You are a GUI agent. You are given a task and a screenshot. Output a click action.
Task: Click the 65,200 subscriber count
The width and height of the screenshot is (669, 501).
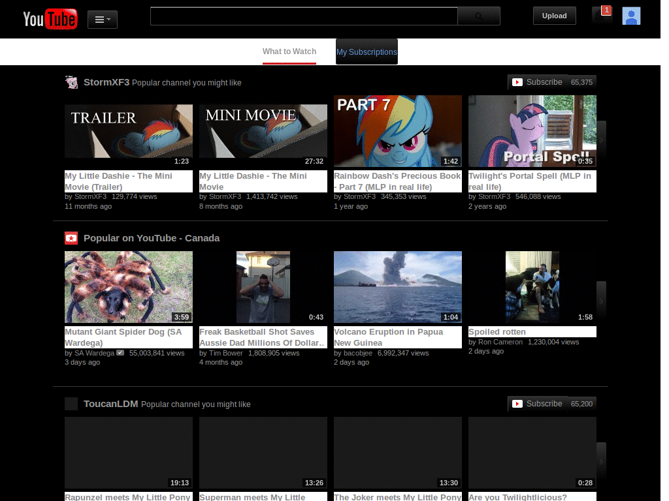[581, 404]
